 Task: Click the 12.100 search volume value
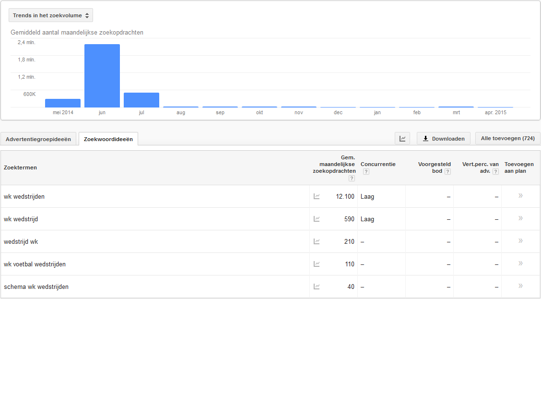(x=345, y=196)
